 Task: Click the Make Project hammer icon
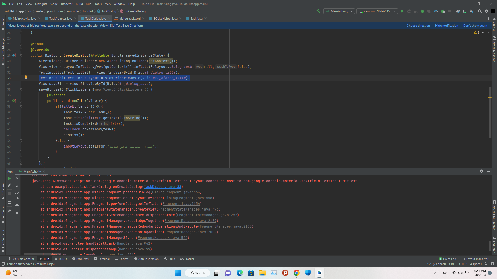pos(318,11)
